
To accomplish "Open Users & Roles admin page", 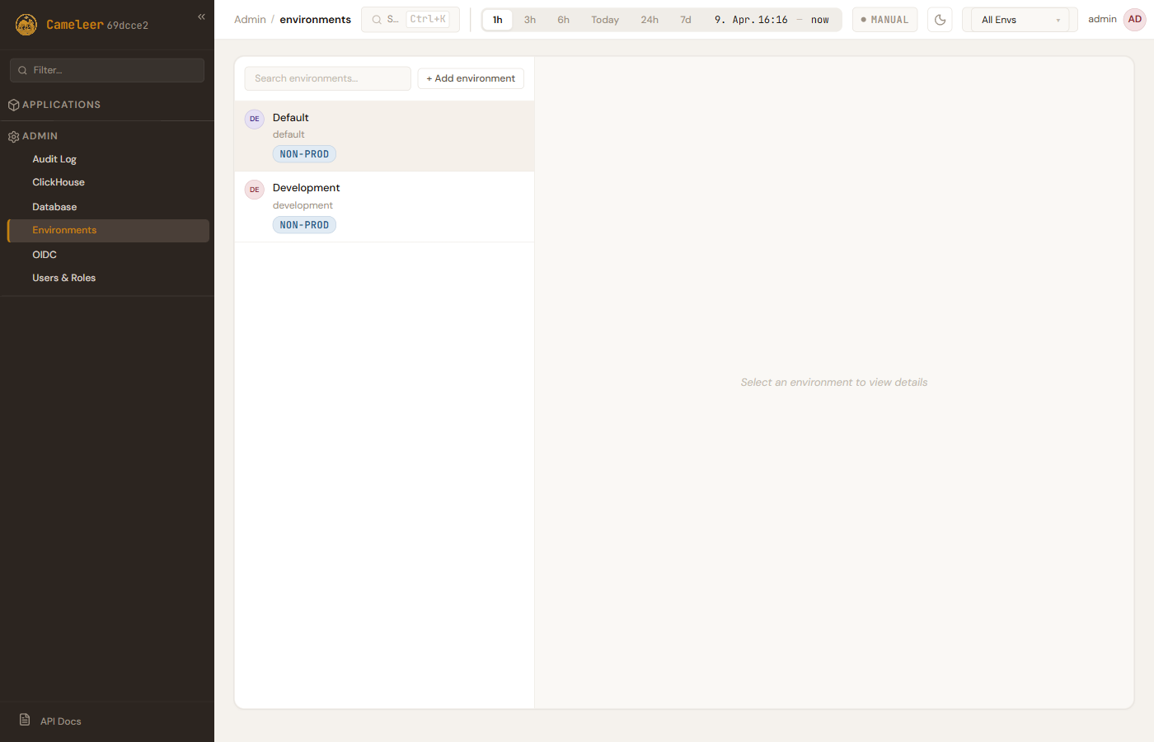I will (x=63, y=278).
